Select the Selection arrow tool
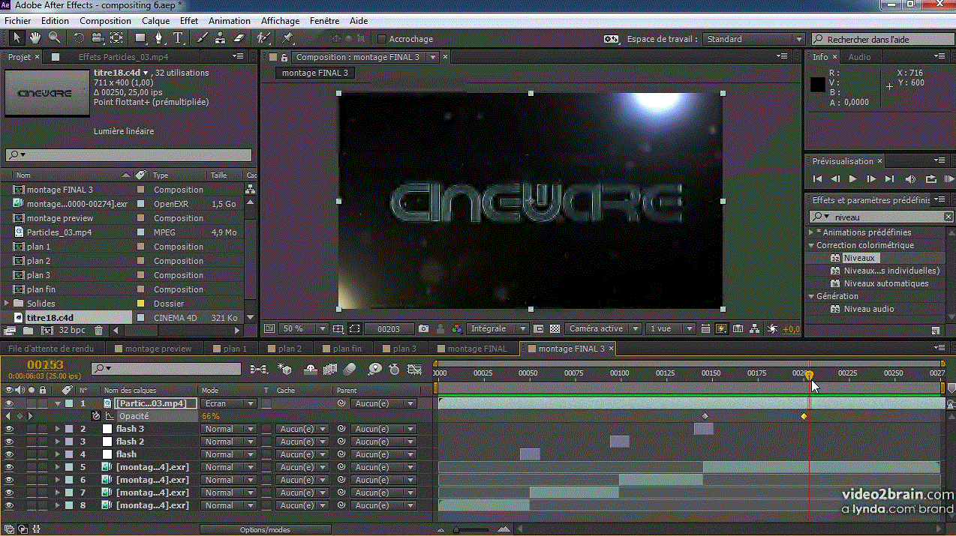 [x=17, y=37]
